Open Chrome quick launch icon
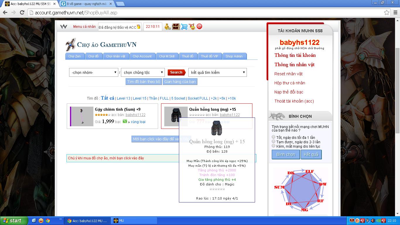The image size is (400, 225). click(x=48, y=221)
